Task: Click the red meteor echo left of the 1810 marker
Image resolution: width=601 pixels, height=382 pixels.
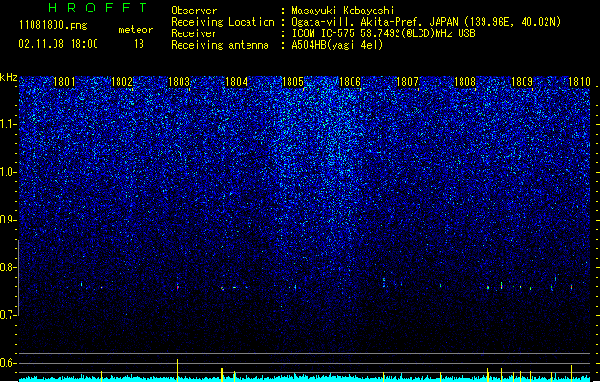Action: (x=572, y=286)
